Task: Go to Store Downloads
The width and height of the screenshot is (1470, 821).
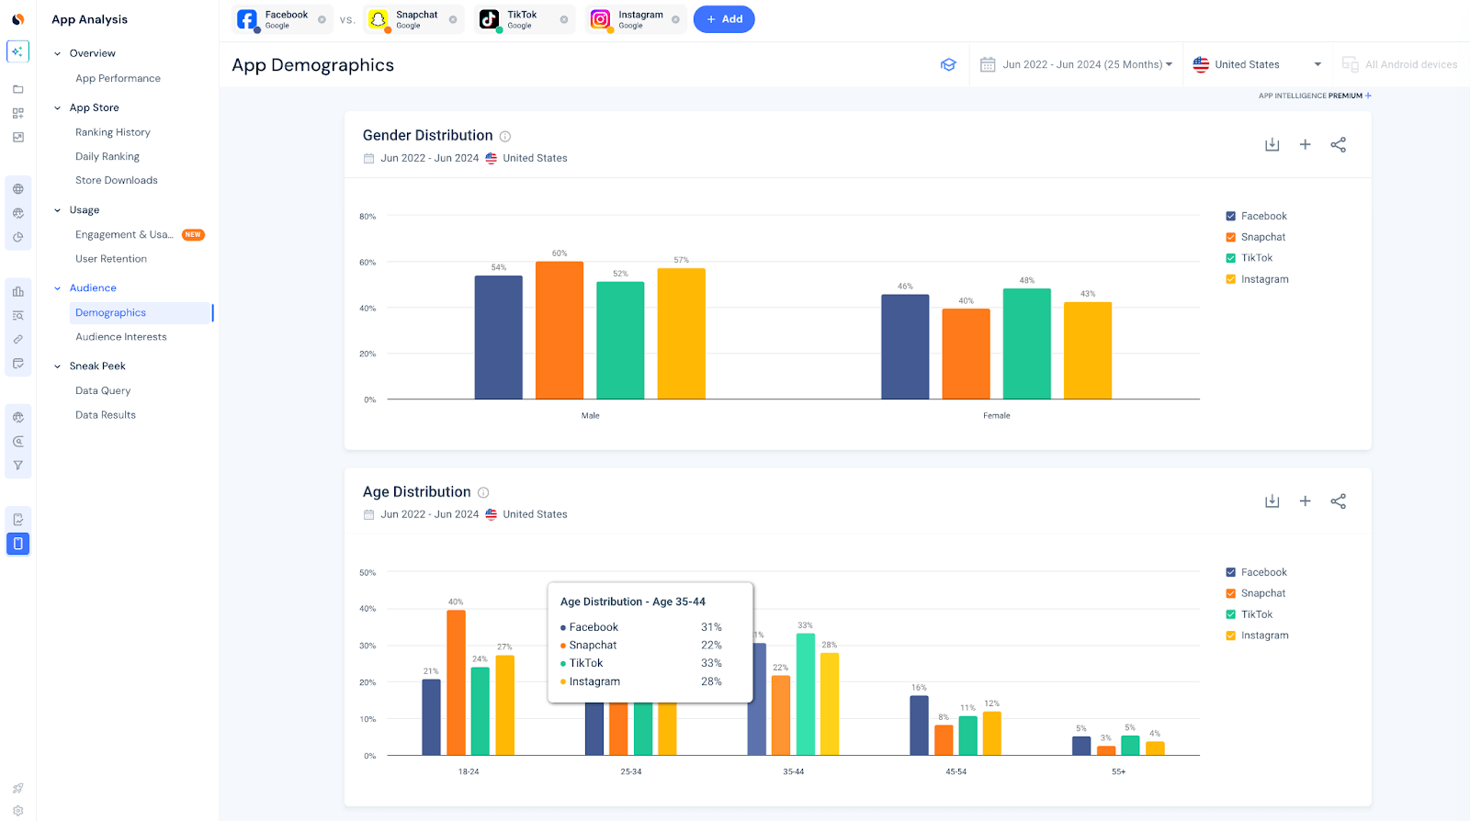Action: click(x=117, y=180)
